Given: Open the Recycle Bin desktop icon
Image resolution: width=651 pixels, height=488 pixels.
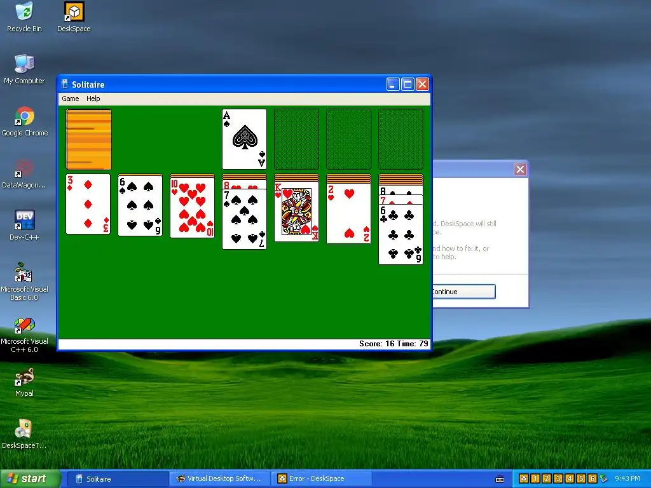Looking at the screenshot, I should [x=25, y=17].
